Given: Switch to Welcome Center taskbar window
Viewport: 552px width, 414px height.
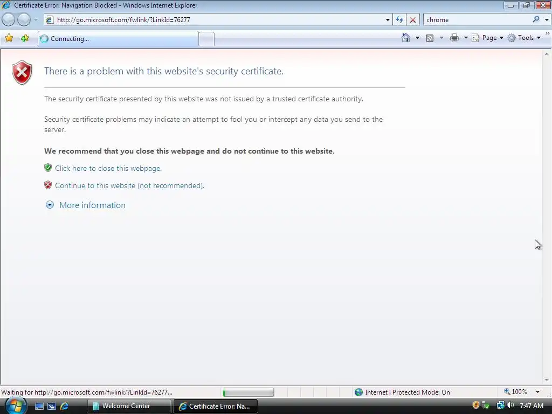Looking at the screenshot, I should coord(129,406).
